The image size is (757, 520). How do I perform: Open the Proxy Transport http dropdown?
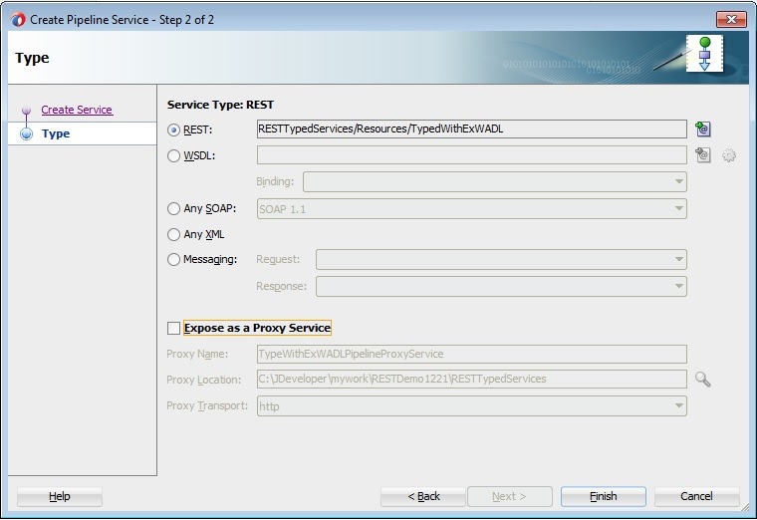471,406
